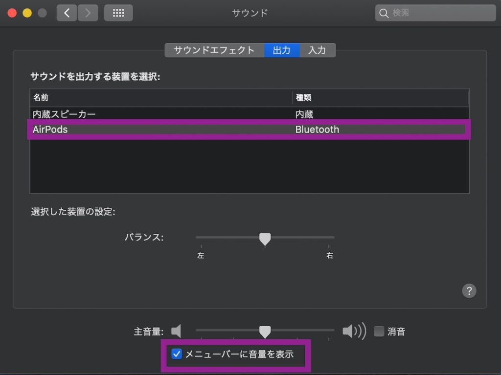Select 内蔵スピーカー output device row

coord(249,114)
